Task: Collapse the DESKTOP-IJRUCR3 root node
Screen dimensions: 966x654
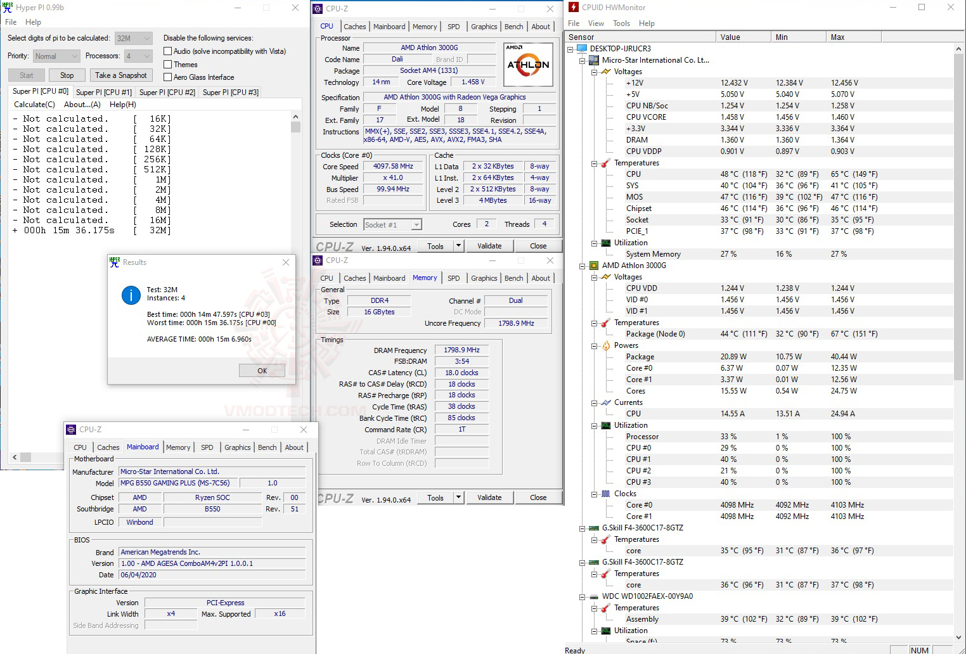Action: 570,49
